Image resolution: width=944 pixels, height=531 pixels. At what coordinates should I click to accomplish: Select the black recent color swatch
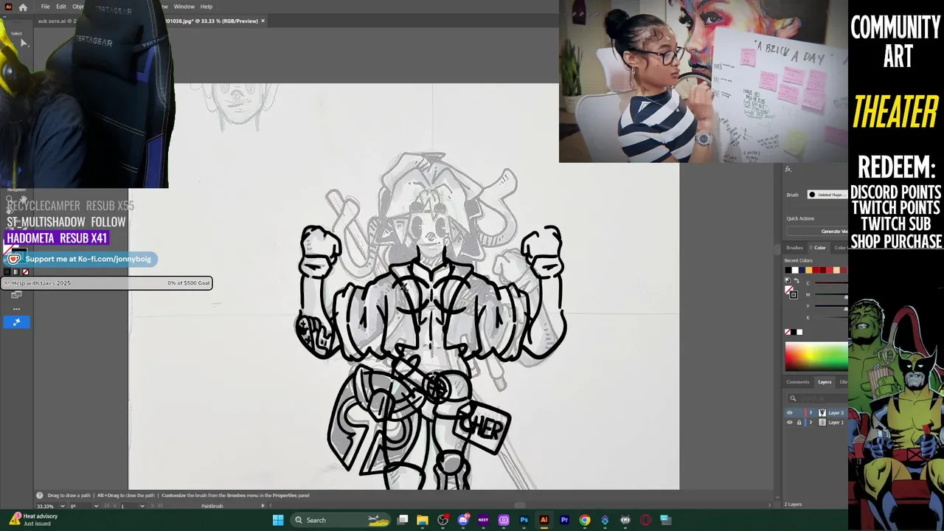point(788,270)
